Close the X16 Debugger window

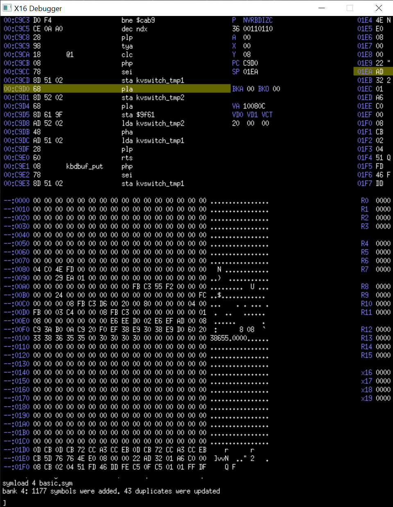click(x=379, y=8)
